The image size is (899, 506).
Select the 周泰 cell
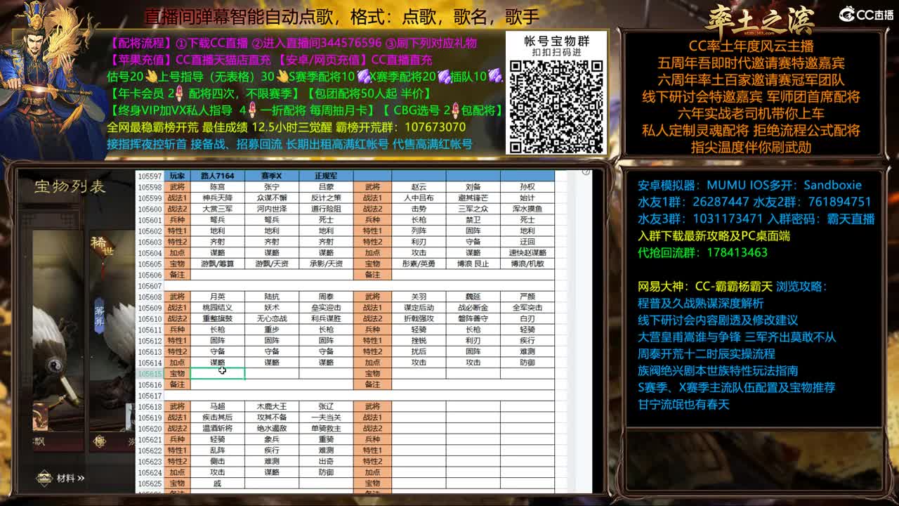click(326, 297)
